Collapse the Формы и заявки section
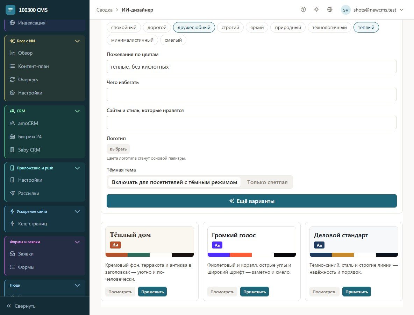 click(77, 242)
